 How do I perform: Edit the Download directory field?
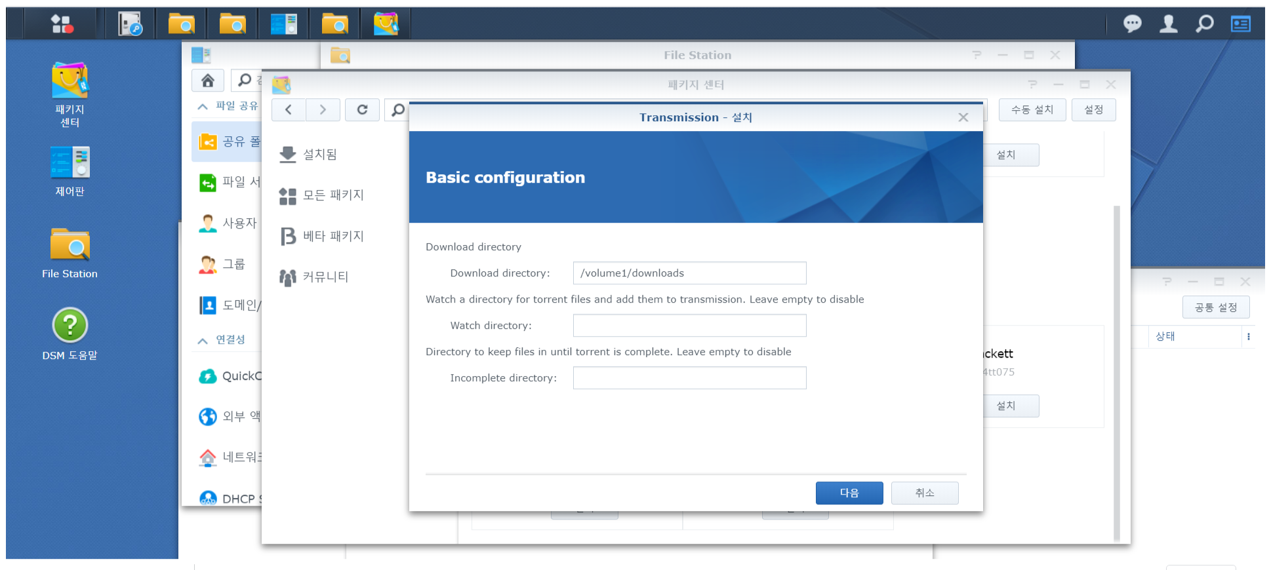(x=689, y=273)
